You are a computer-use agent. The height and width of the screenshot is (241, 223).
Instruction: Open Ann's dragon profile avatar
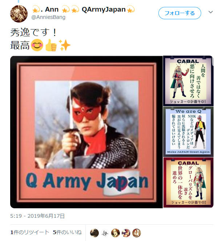[x=19, y=14]
